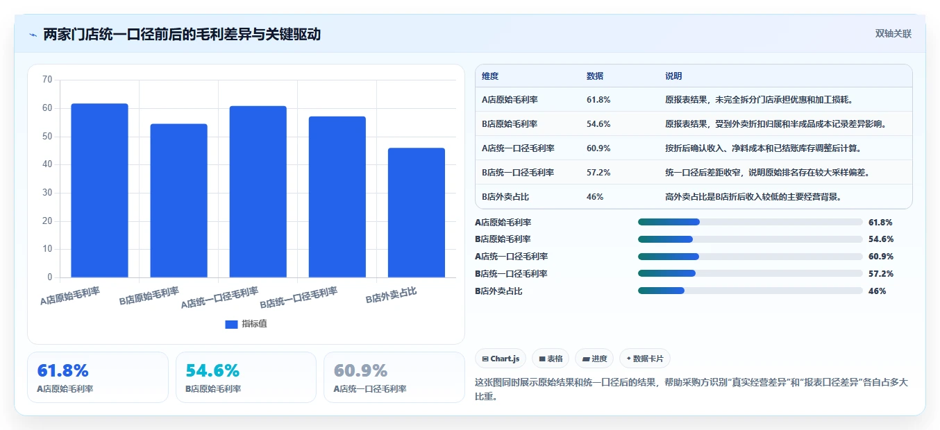Click the A店原始毛利率 bar in the chart
This screenshot has width=940, height=430.
pos(99,191)
